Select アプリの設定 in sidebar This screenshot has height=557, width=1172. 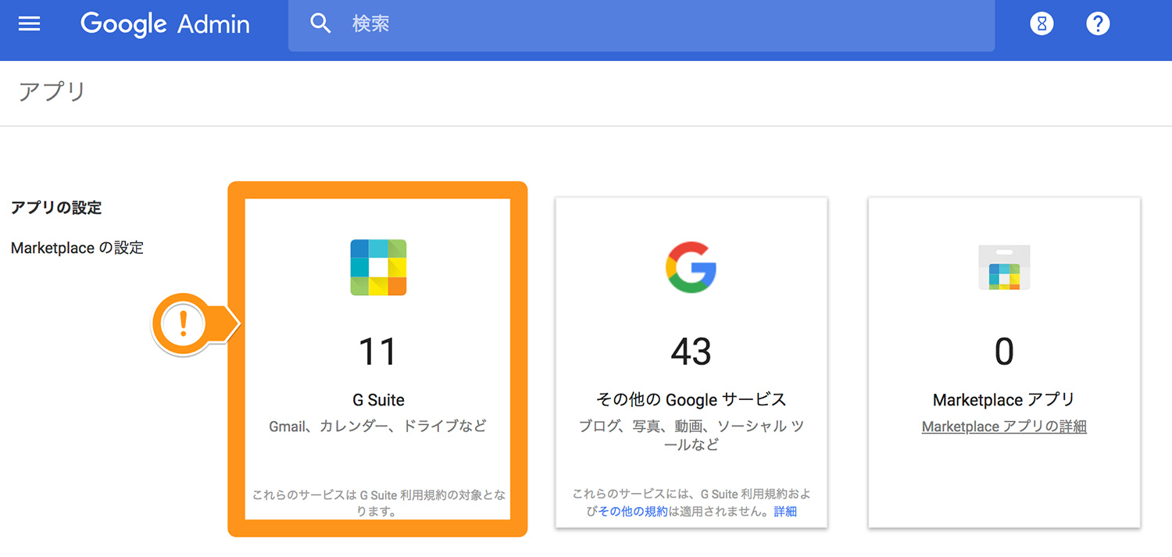click(56, 208)
